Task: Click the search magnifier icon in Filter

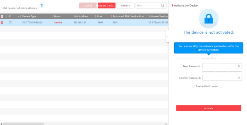Action: click(x=162, y=5)
